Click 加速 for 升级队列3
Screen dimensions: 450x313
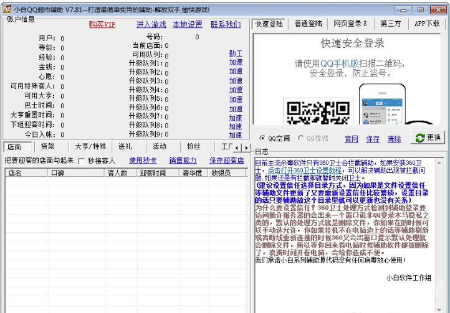point(236,81)
